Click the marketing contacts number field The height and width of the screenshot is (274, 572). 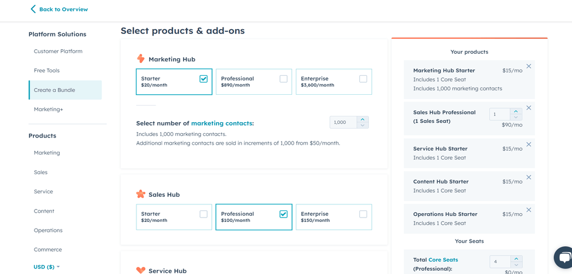pos(343,122)
